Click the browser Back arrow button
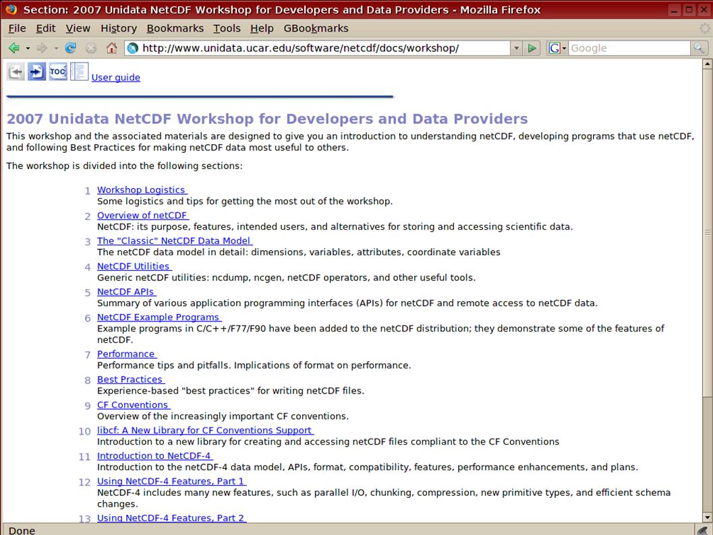This screenshot has width=713, height=535. click(x=14, y=48)
